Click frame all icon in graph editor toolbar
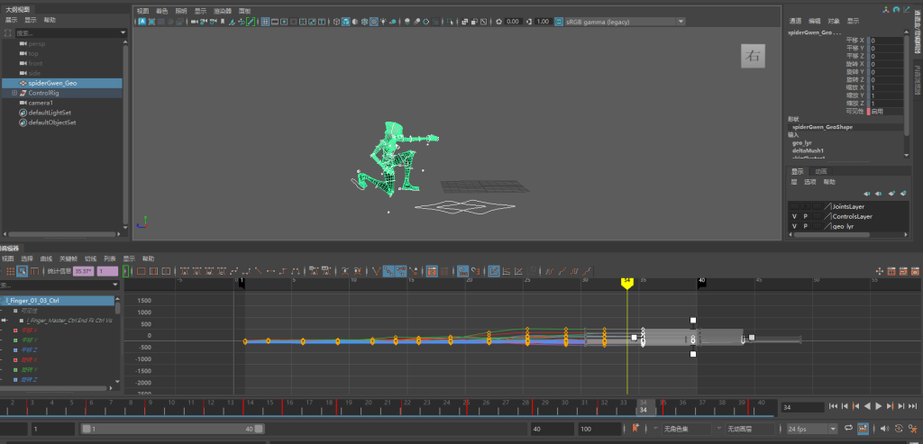The image size is (923, 444). [142, 271]
